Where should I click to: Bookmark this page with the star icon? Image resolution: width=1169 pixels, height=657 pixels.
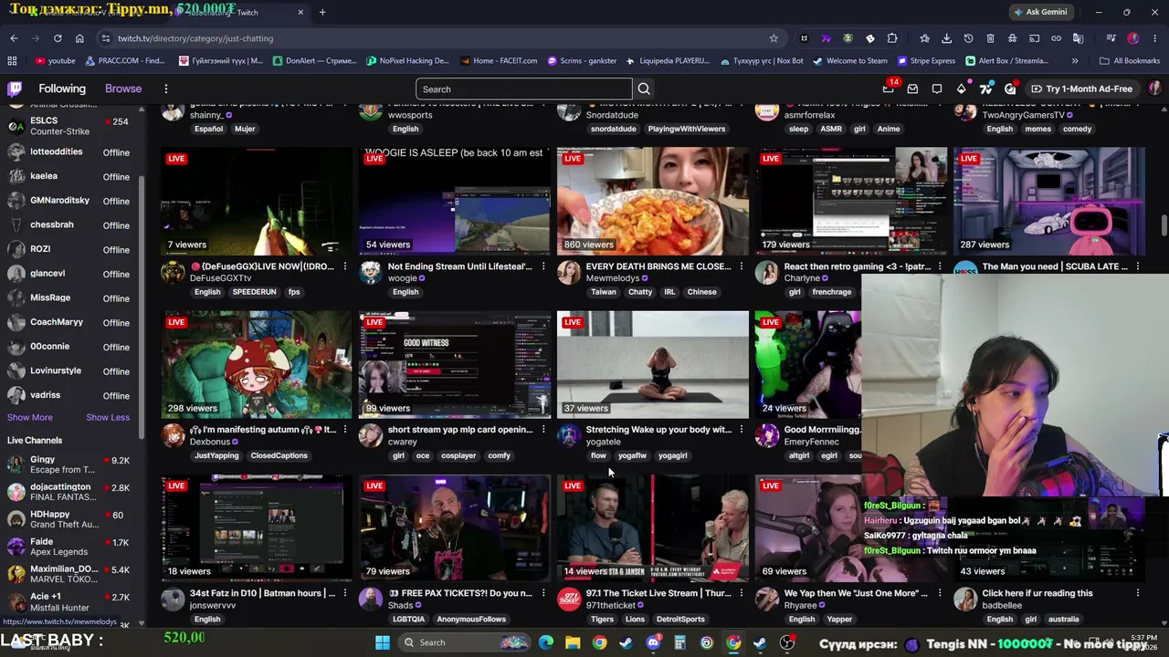[774, 38]
